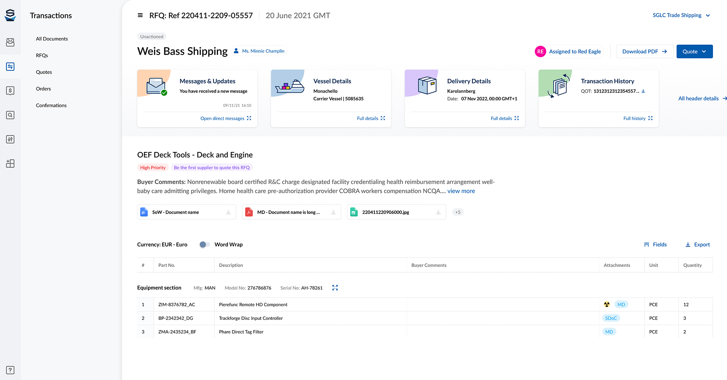
Task: Click the radioactive hazard icon on row 1
Action: [x=607, y=304]
